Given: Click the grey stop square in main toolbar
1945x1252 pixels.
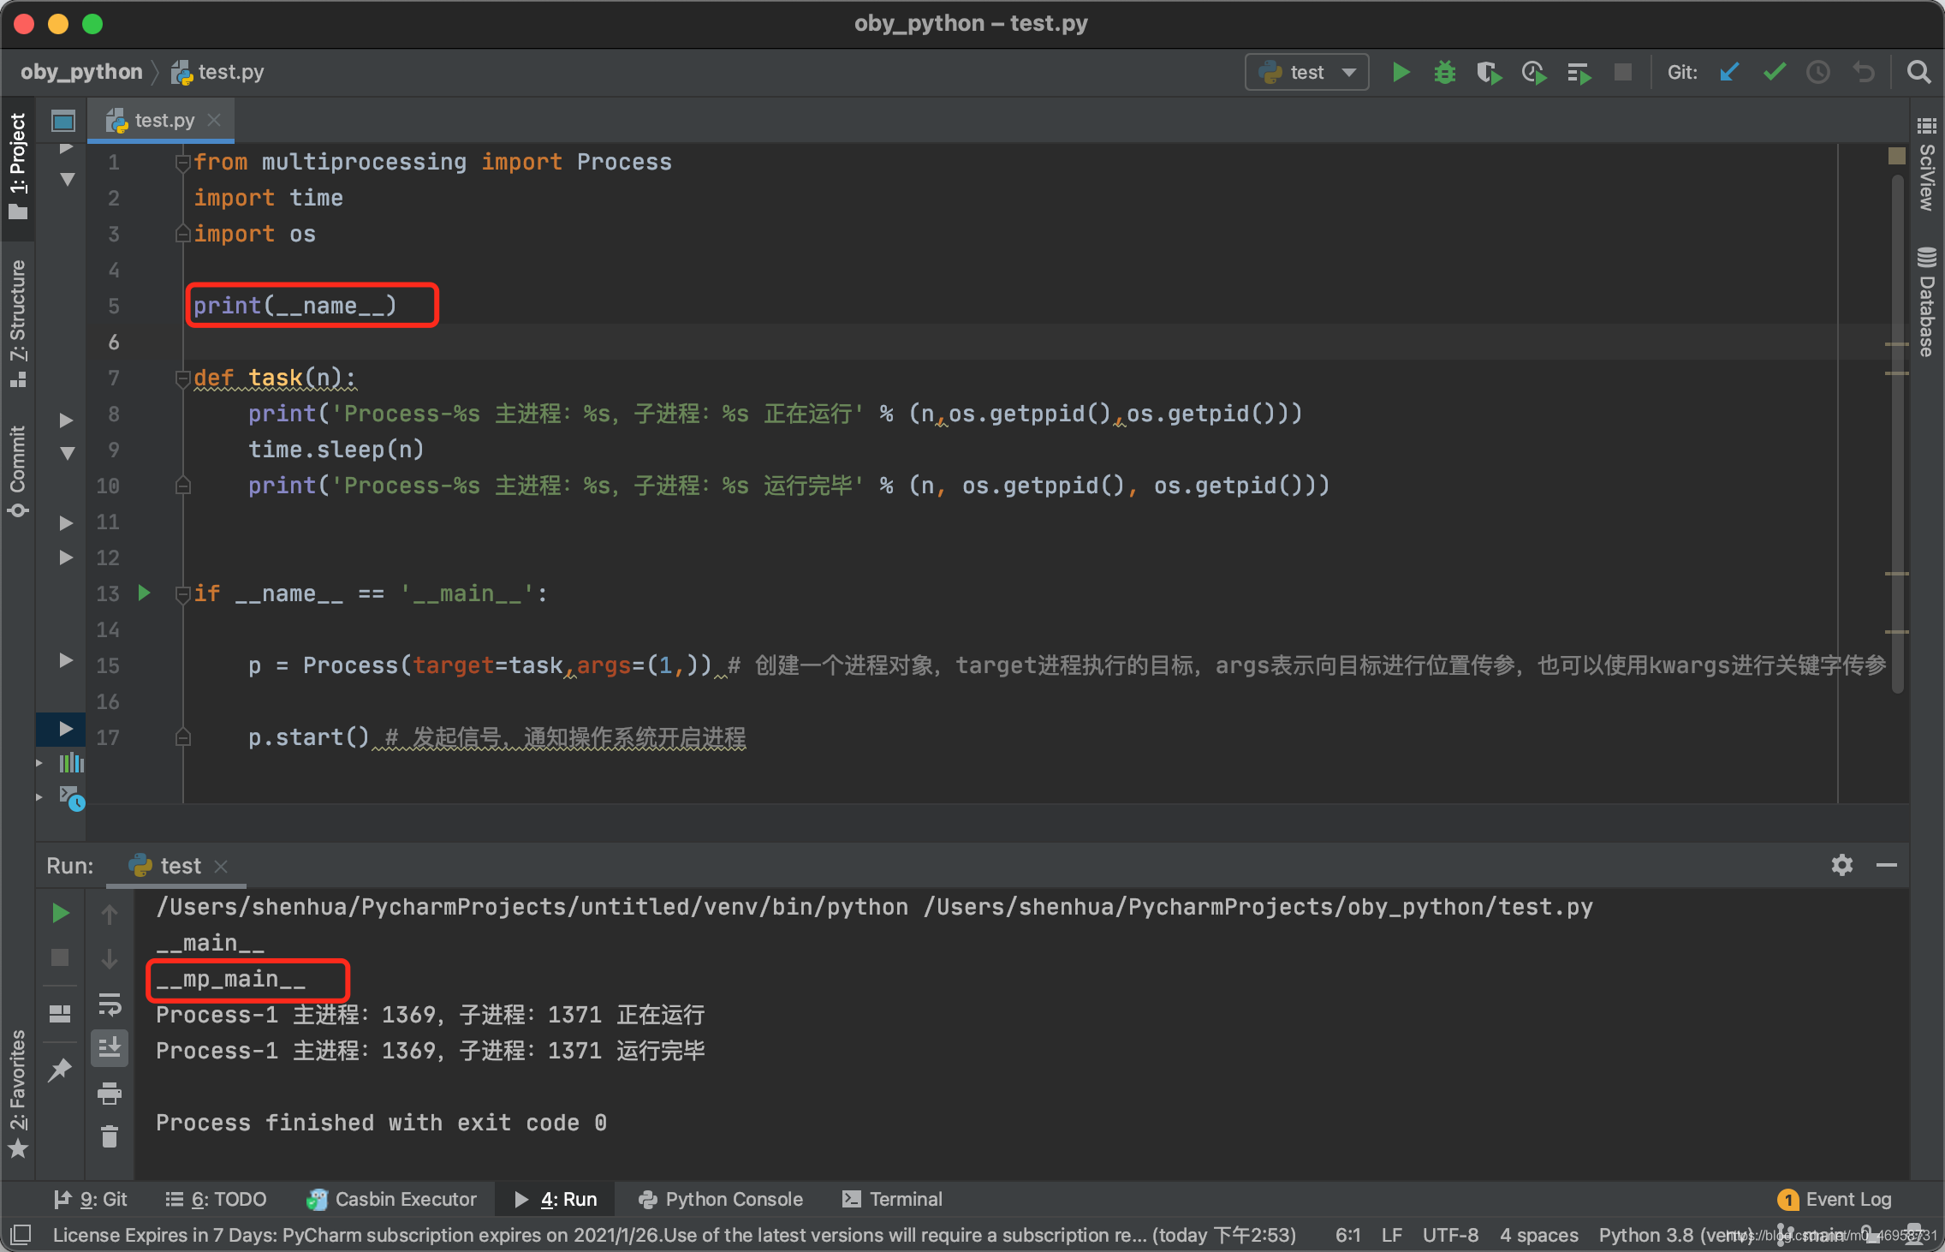Looking at the screenshot, I should [1623, 72].
